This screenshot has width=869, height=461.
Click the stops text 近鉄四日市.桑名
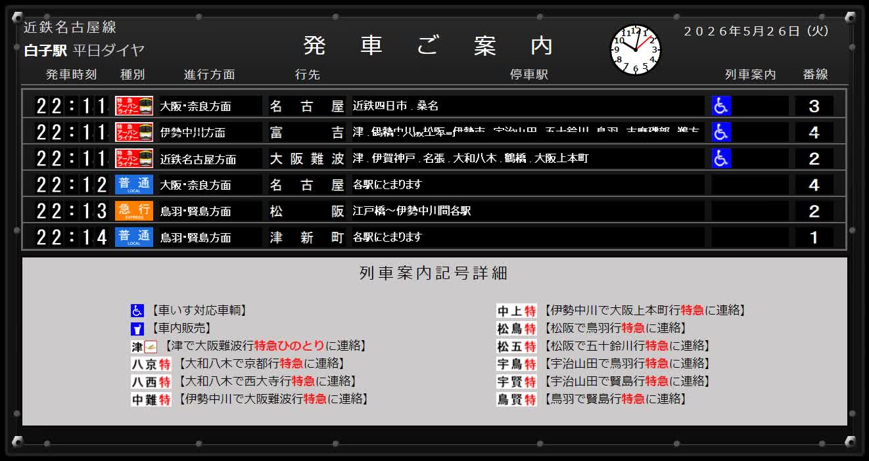pos(396,106)
